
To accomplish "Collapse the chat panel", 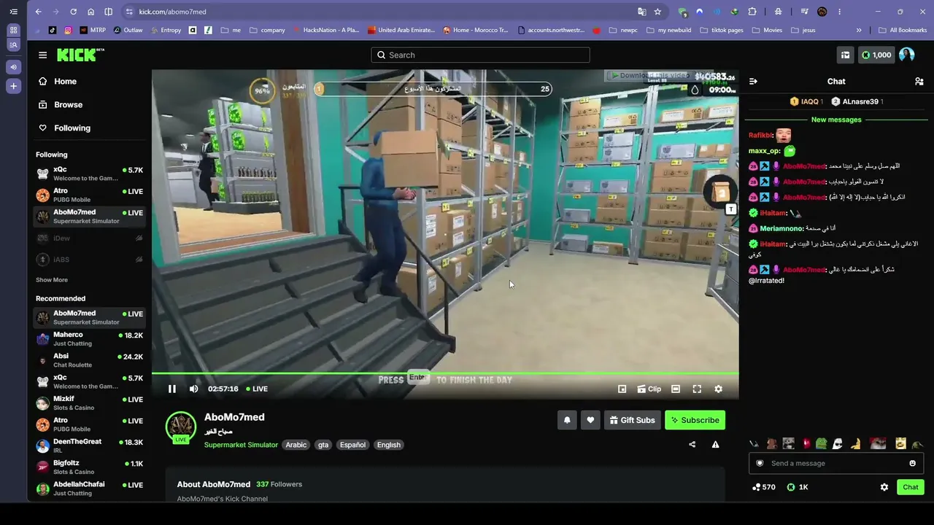I will point(753,82).
